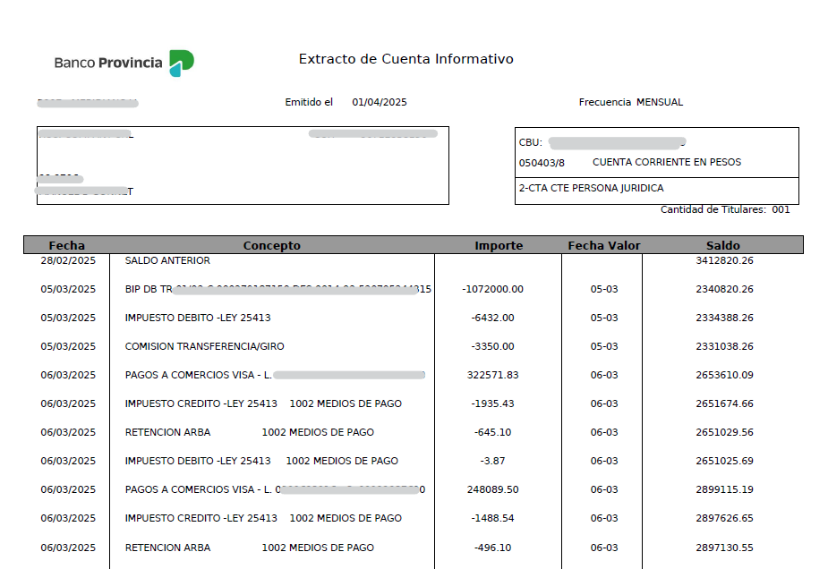Select the amount 322571.83
828x569 pixels.
pos(492,375)
